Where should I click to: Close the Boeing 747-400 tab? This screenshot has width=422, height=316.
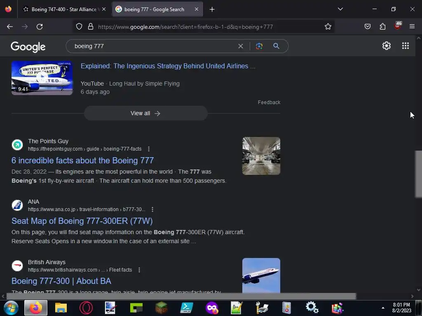point(104,9)
